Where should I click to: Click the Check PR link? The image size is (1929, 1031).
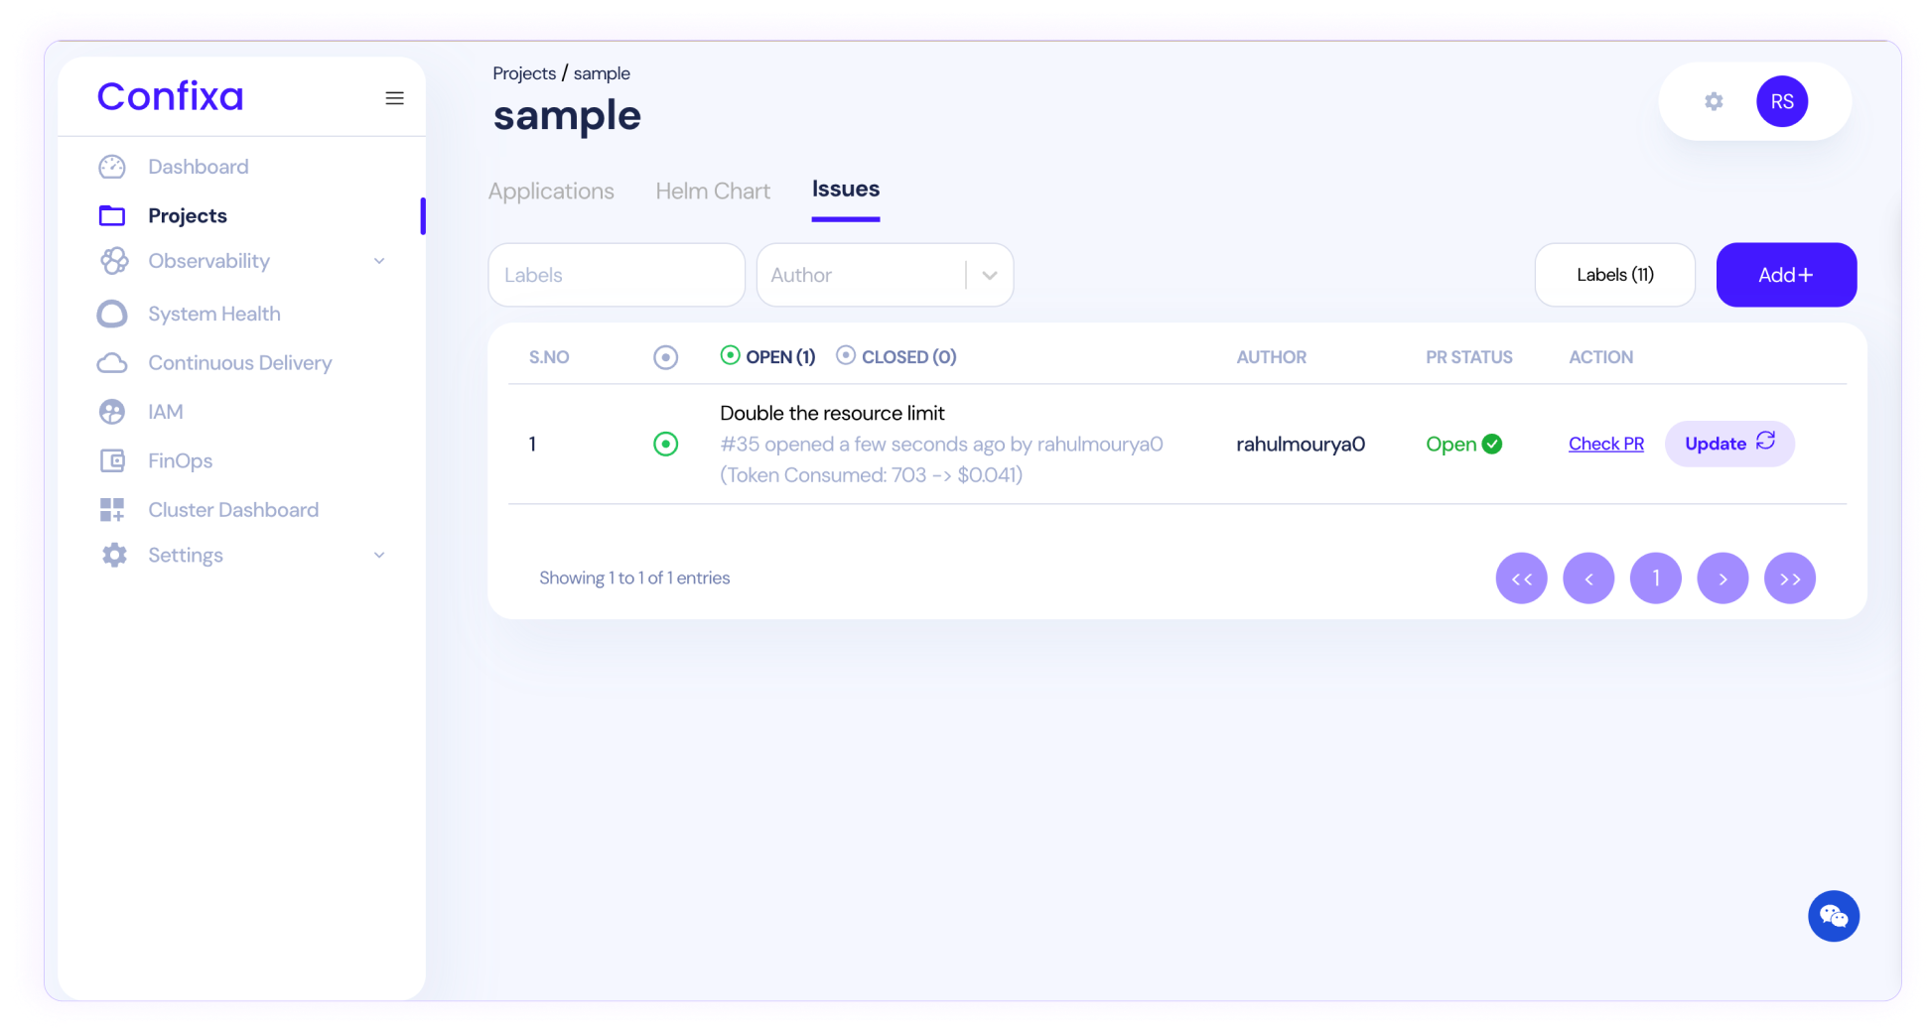pyautogui.click(x=1605, y=444)
